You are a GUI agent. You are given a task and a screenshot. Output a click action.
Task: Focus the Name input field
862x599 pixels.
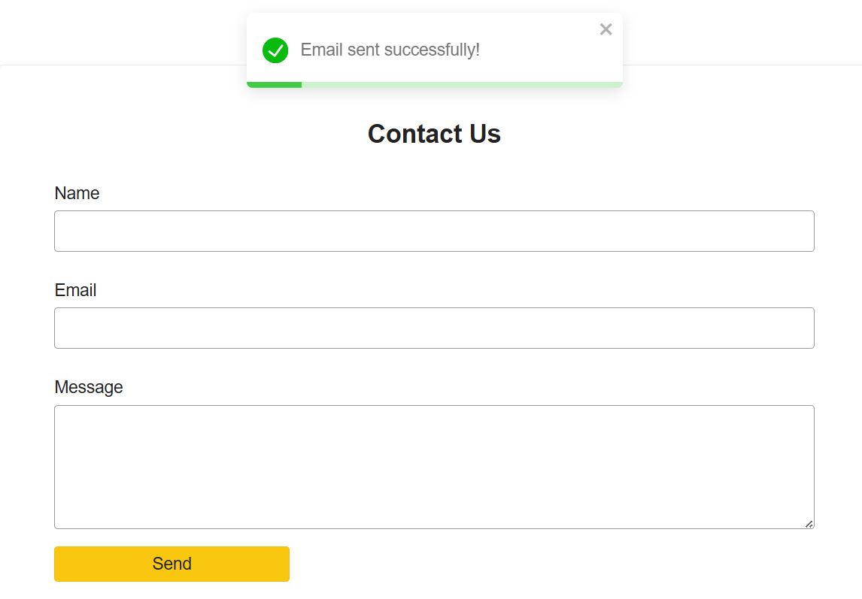click(434, 231)
